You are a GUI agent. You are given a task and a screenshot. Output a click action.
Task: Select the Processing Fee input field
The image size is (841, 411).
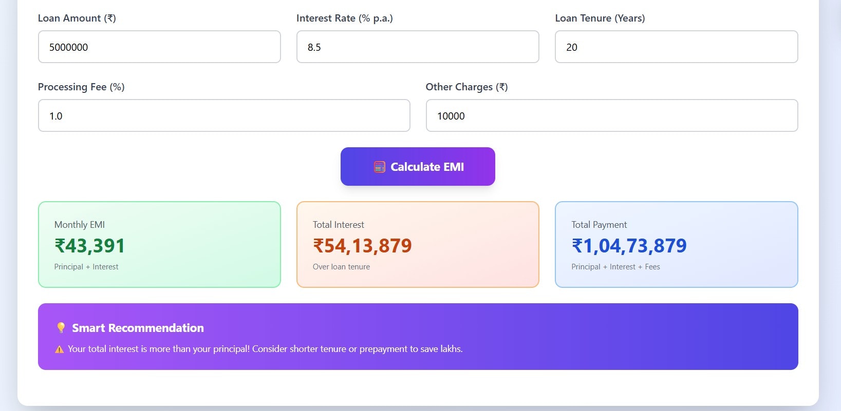coord(224,115)
